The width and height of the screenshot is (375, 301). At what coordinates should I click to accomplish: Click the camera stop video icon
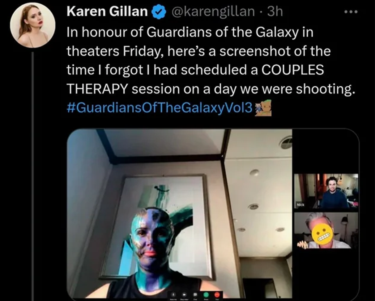pyautogui.click(x=184, y=294)
